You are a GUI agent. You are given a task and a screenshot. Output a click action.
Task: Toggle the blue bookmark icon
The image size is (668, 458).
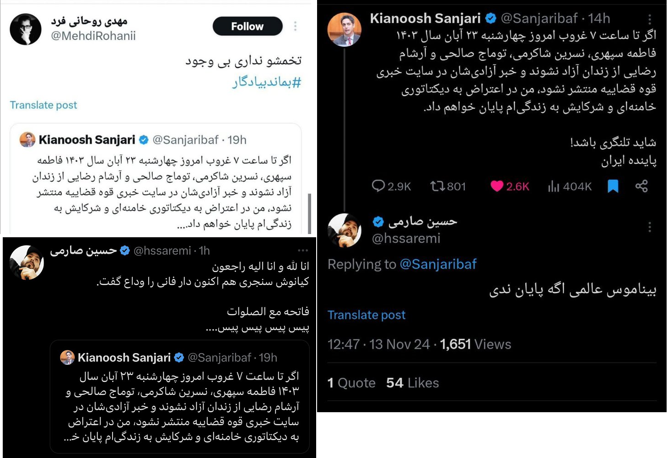pos(613,186)
